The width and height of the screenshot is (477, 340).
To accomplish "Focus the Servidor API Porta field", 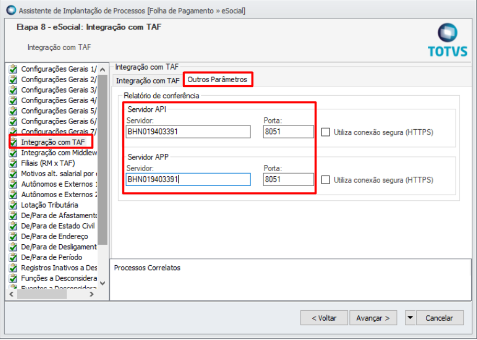I will (288, 132).
